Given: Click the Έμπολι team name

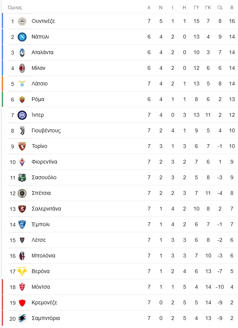Looking at the screenshot, I should [x=40, y=224].
